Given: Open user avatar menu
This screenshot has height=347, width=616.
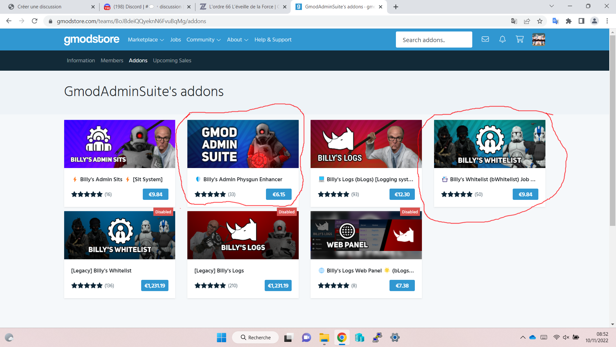Looking at the screenshot, I should tap(539, 40).
